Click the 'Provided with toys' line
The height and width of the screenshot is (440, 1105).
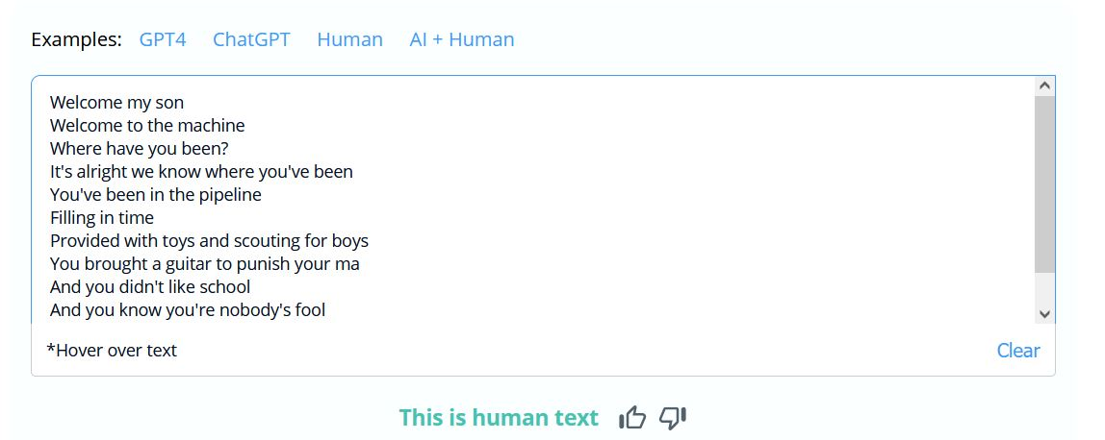(209, 241)
